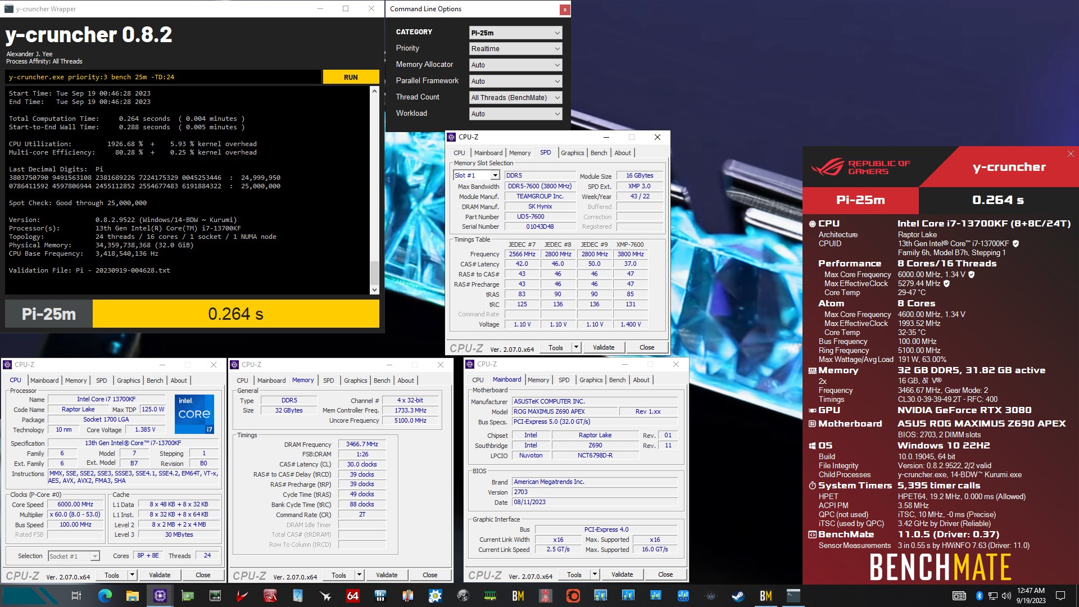1079x607 pixels.
Task: Switch to Graphics tab in CPU-Z SPD window
Action: pyautogui.click(x=572, y=153)
